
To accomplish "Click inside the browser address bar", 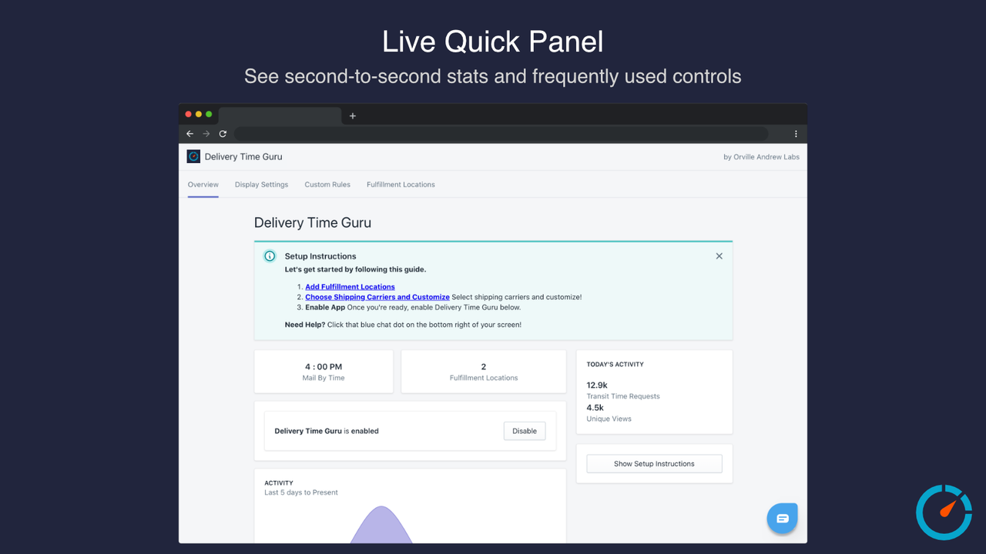I will (501, 133).
